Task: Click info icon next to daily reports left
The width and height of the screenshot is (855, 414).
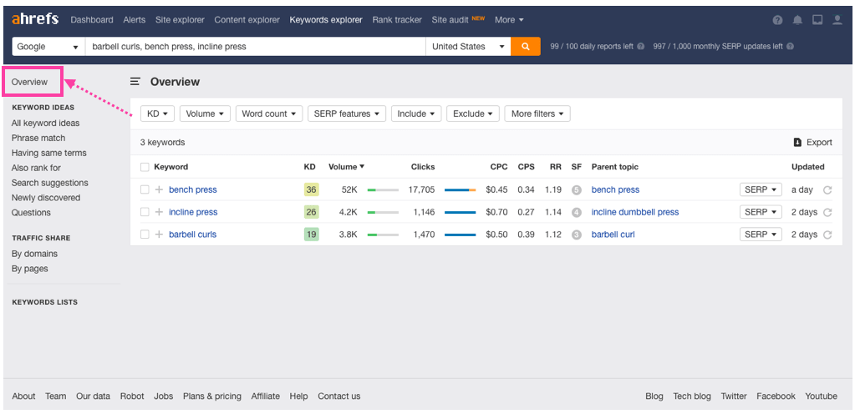Action: (641, 47)
